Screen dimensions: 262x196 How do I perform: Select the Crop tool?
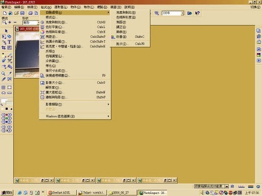pos(4,47)
